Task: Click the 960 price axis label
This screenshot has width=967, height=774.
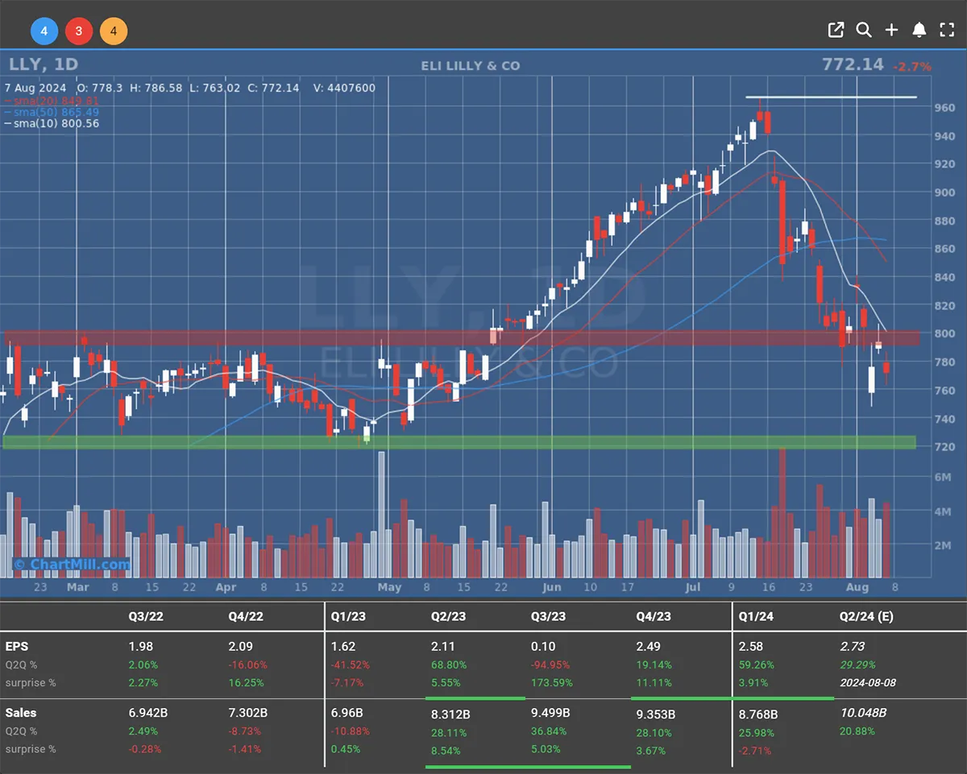Action: (945, 108)
